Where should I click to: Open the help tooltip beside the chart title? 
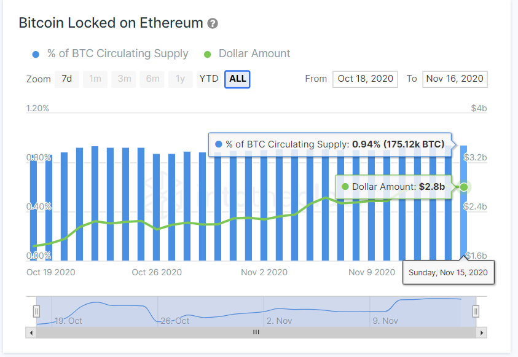pyautogui.click(x=212, y=23)
